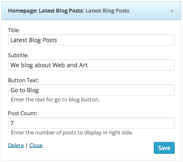
Task: Click the Close link
Action: point(36,145)
